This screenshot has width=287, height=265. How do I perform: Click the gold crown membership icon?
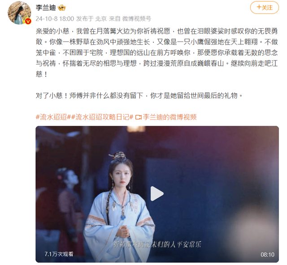tap(62, 8)
